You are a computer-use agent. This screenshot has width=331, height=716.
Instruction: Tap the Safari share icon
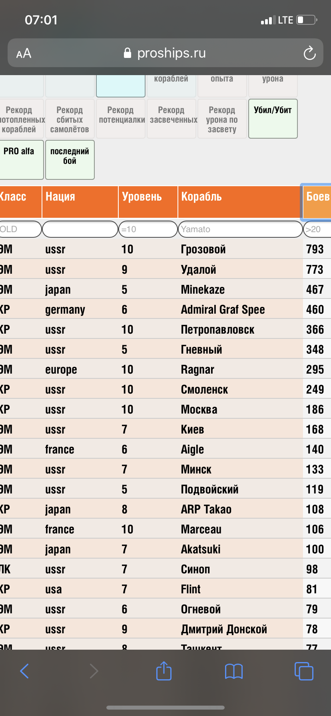coord(164,670)
